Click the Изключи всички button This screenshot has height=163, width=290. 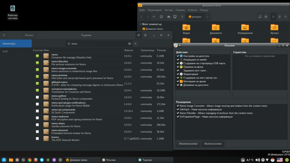[x=188, y=144]
